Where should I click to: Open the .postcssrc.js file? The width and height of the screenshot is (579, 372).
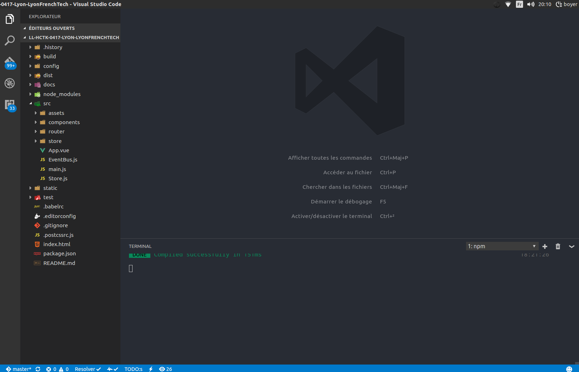pyautogui.click(x=70, y=235)
